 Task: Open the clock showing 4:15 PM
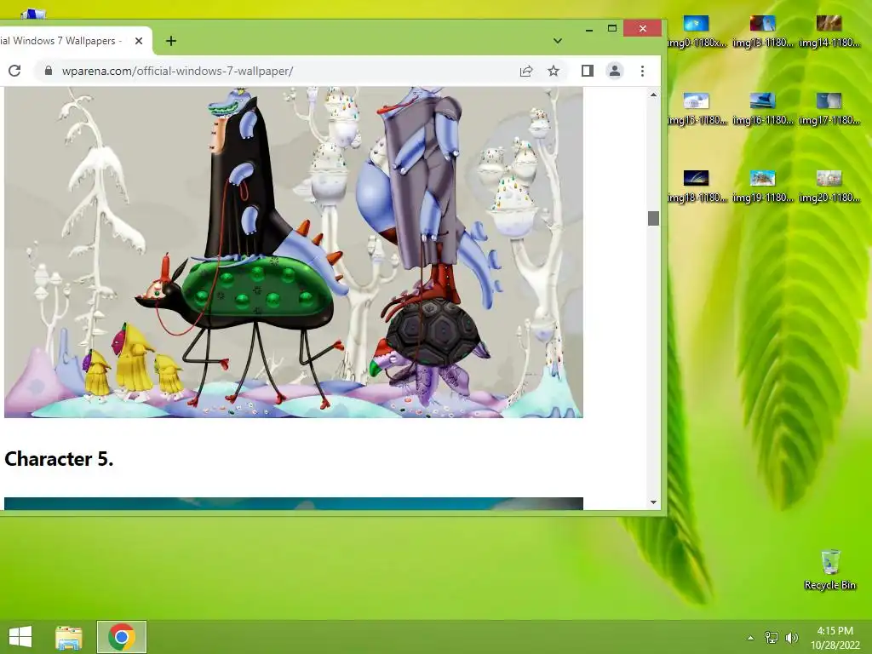coord(835,637)
